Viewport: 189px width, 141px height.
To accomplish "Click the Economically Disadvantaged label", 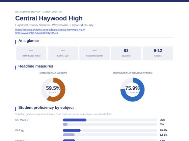I will click(132, 73).
